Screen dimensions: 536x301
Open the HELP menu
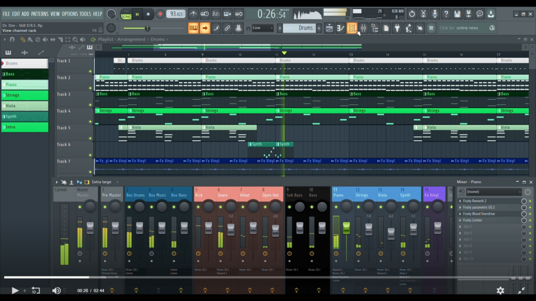point(98,14)
